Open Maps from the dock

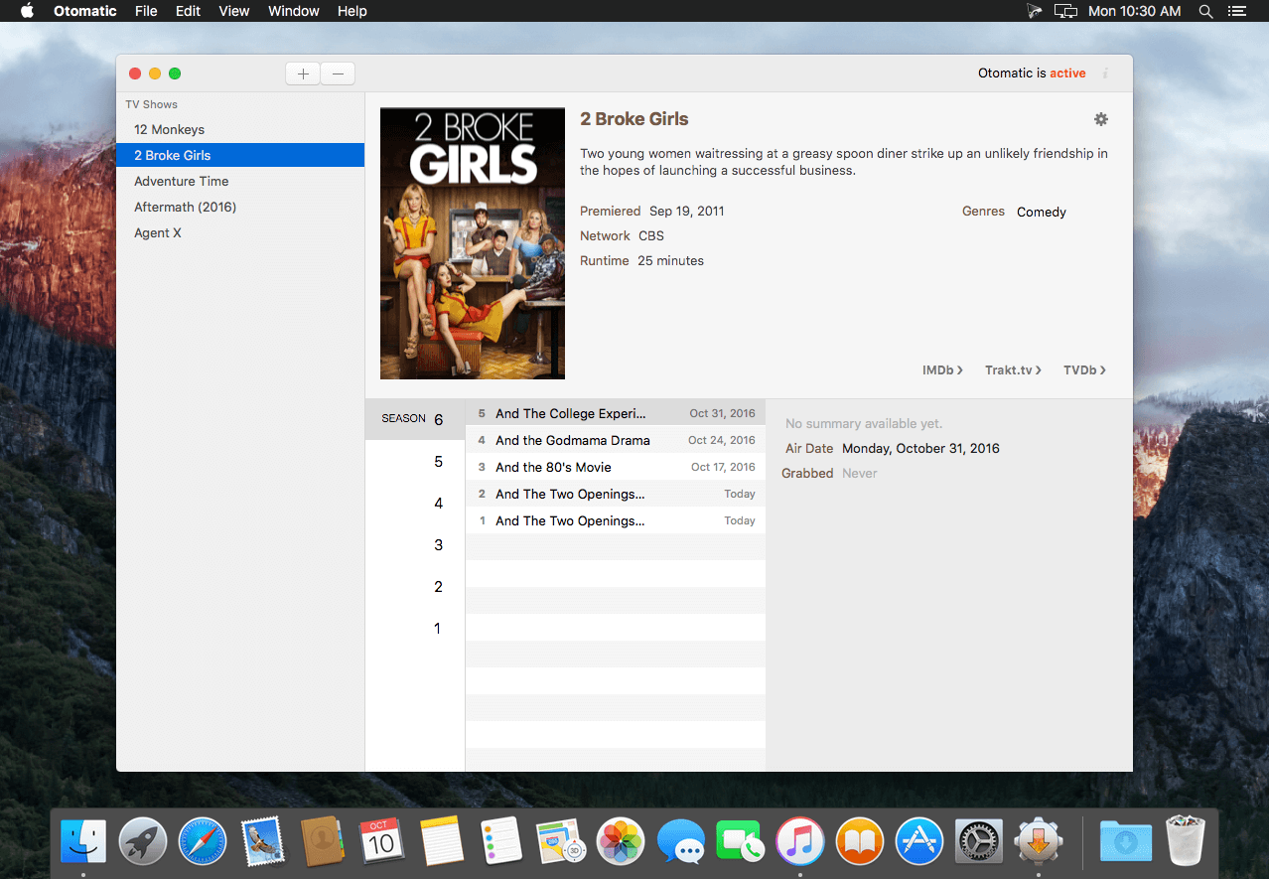point(561,842)
